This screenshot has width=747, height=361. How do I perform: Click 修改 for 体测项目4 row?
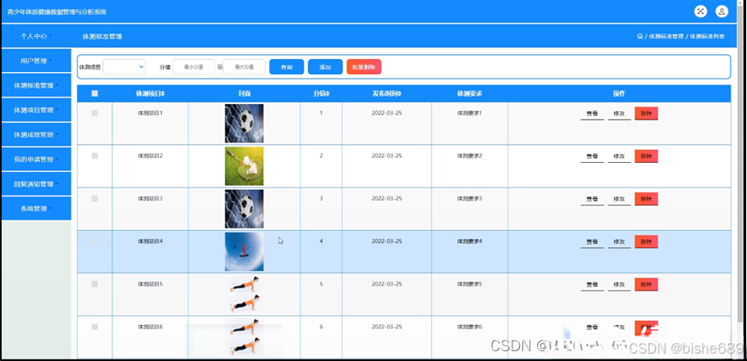pos(619,242)
